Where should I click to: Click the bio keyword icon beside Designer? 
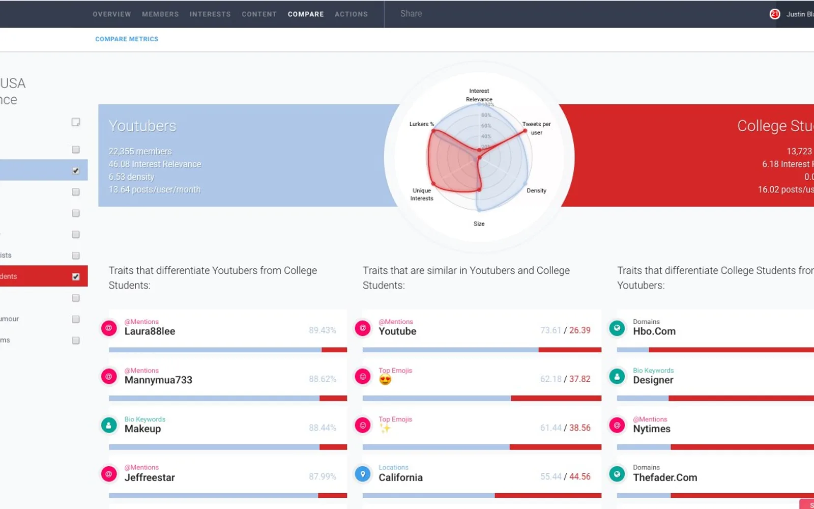point(617,377)
